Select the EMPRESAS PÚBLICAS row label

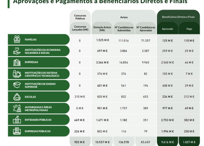point(38,131)
